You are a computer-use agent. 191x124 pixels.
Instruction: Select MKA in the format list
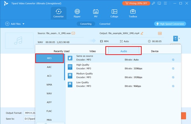pos(49,120)
